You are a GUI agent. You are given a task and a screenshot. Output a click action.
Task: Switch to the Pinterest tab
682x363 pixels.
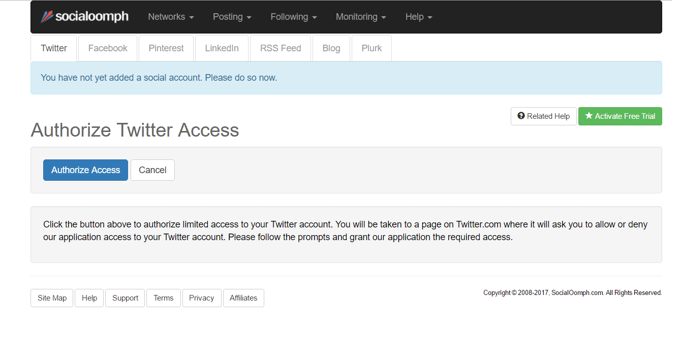[166, 48]
